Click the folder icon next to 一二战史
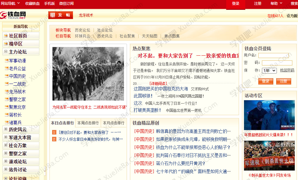This screenshot has height=180, width=298. tap(7, 84)
